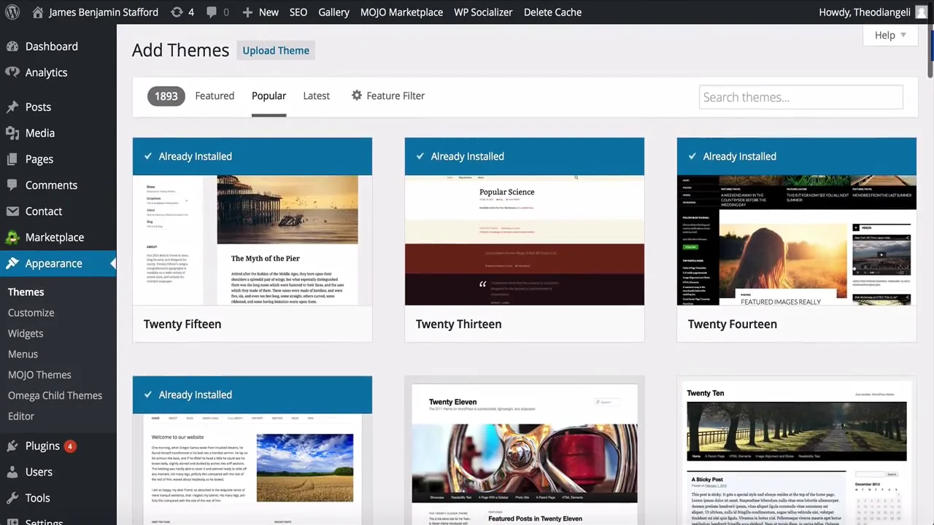Open the SEO admin bar menu
The width and height of the screenshot is (934, 525).
298,12
